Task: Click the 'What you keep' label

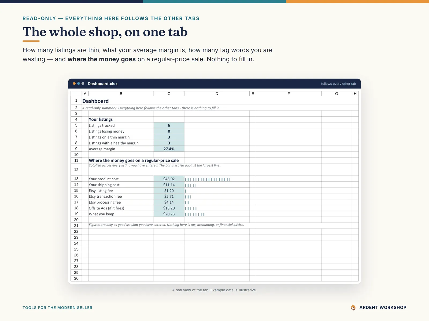Action: [x=101, y=214]
